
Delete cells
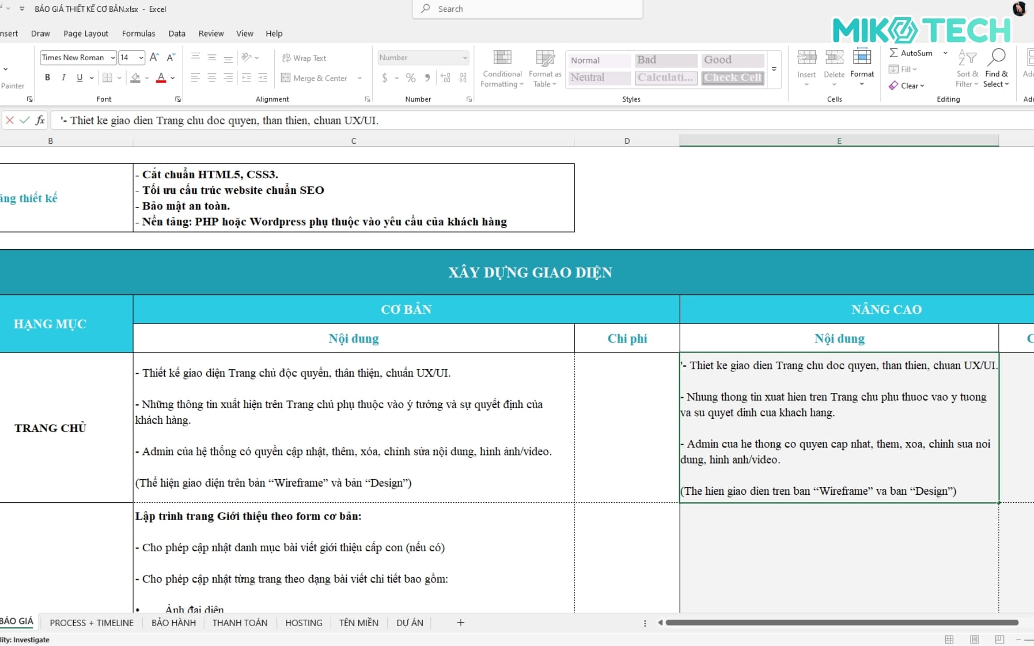coord(834,68)
